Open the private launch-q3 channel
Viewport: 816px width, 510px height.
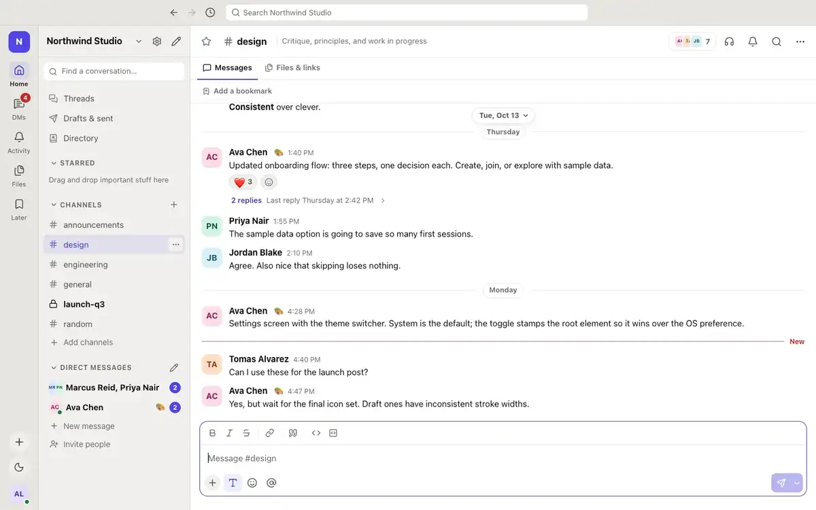pyautogui.click(x=114, y=304)
